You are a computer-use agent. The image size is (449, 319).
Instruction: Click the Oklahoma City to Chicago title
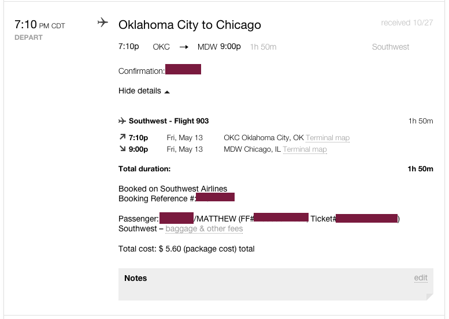tap(190, 25)
